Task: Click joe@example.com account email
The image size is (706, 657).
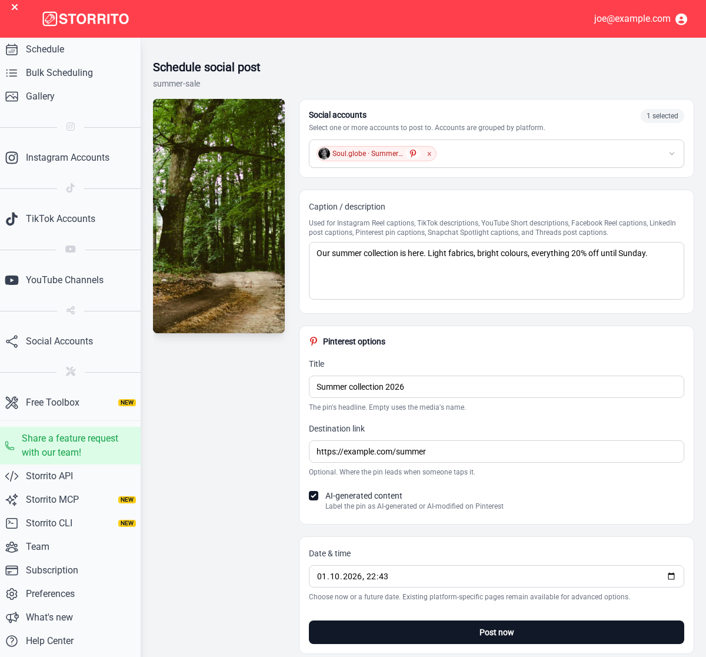Action: pyautogui.click(x=632, y=19)
